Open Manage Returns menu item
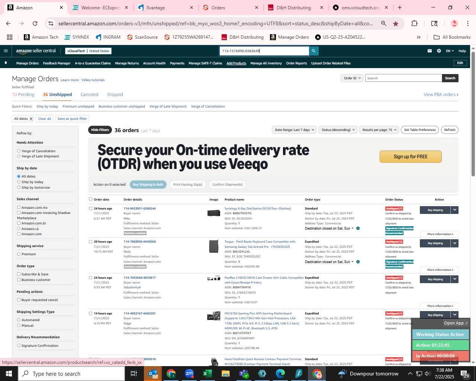 (127, 63)
